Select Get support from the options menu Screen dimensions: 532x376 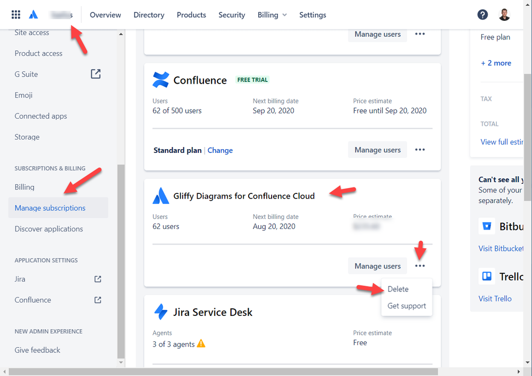point(406,306)
